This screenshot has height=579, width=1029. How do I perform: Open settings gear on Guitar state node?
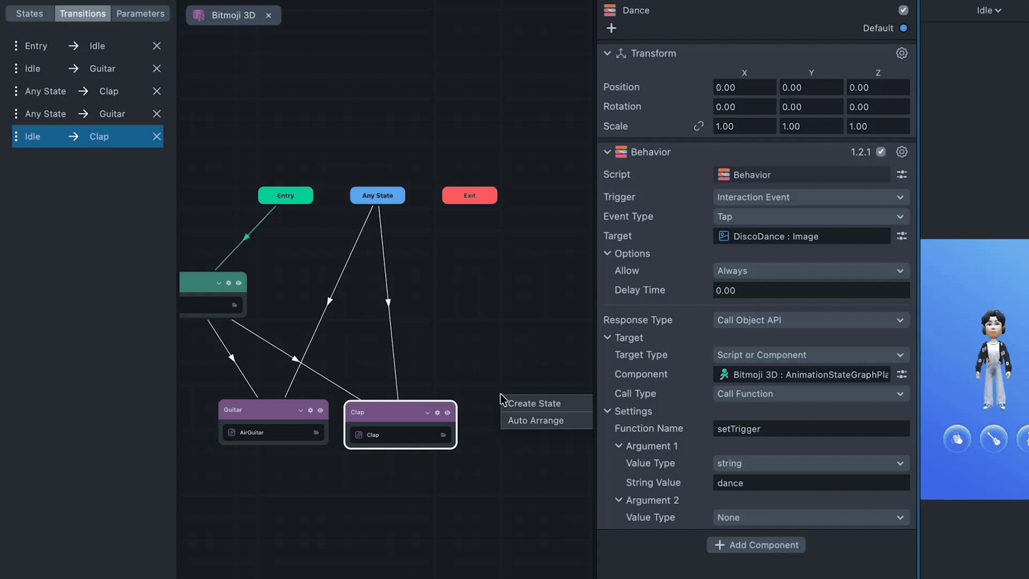[x=310, y=411]
